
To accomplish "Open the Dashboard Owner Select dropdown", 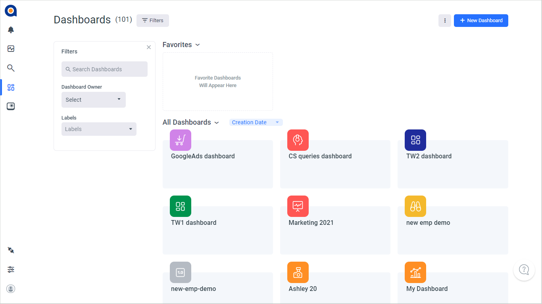I will click(x=94, y=100).
